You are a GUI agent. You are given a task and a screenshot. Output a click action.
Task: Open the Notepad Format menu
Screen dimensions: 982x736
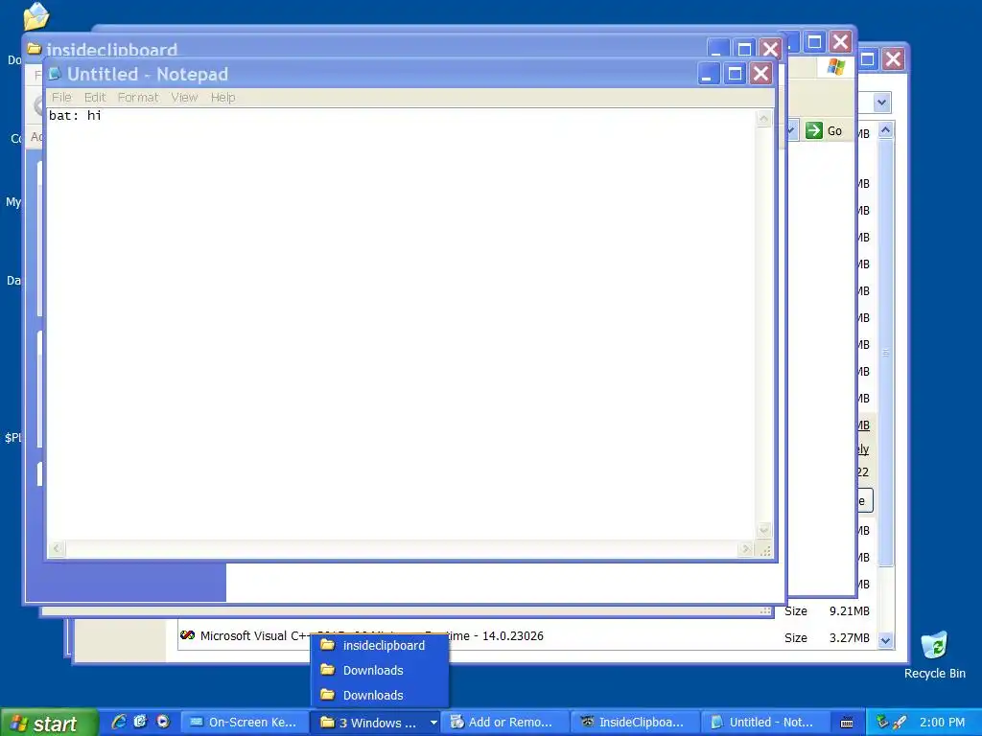(138, 98)
